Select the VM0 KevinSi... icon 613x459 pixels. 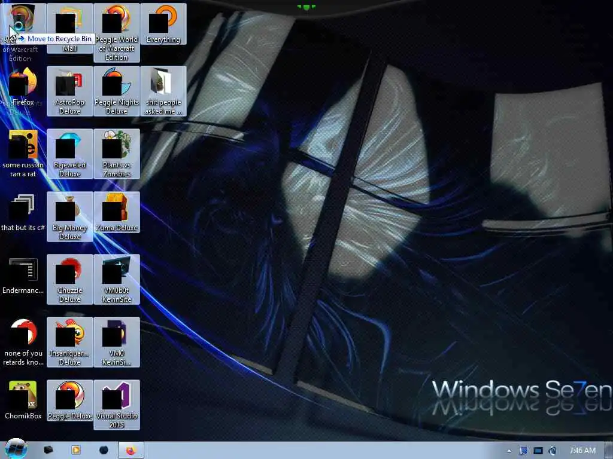pos(117,342)
